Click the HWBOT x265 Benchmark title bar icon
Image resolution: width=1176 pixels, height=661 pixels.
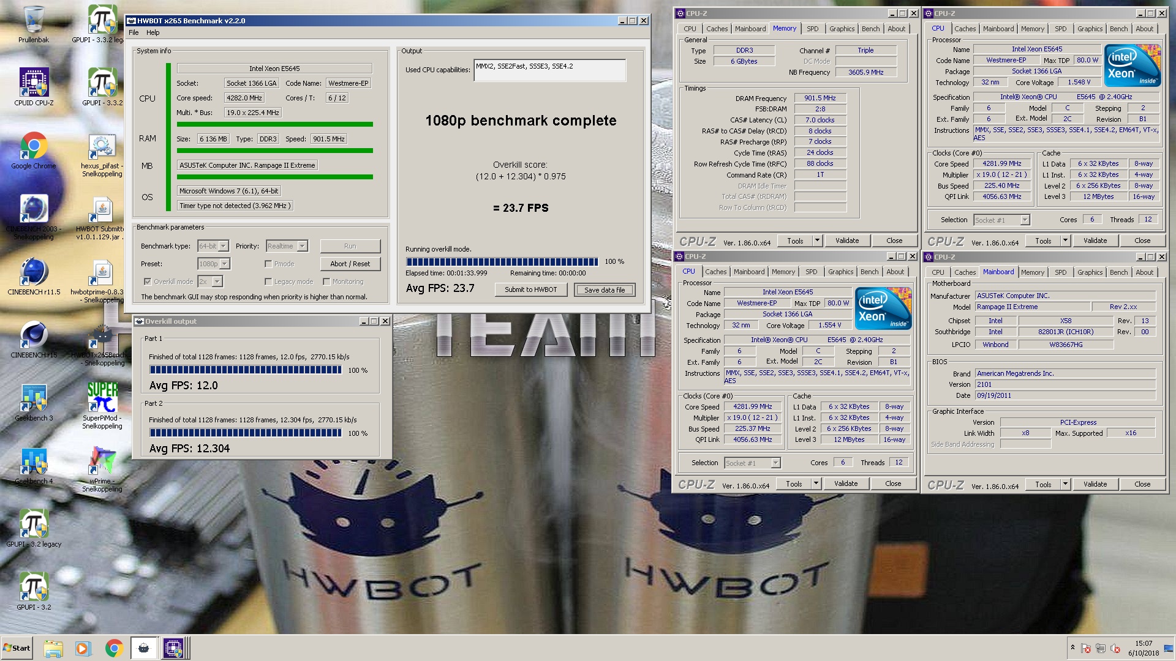(x=131, y=21)
